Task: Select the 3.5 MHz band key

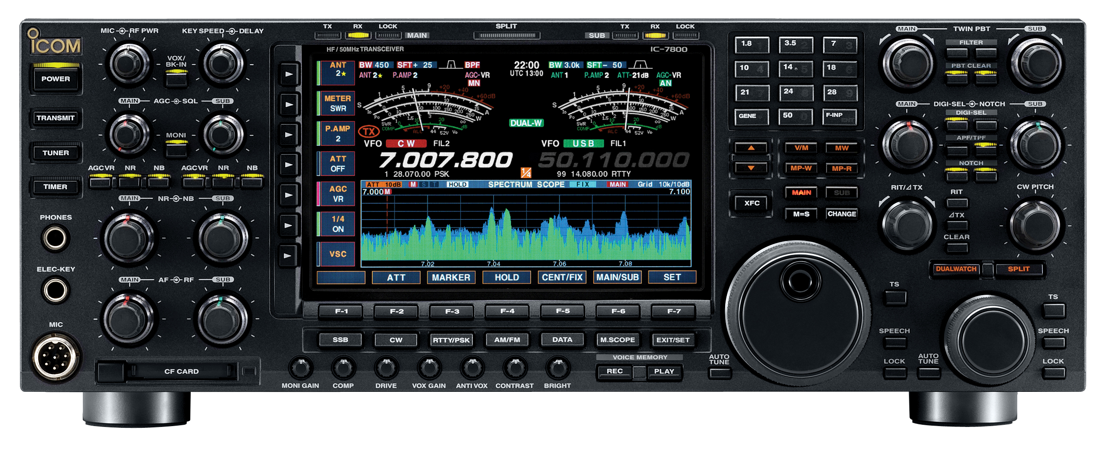Action: pos(796,45)
